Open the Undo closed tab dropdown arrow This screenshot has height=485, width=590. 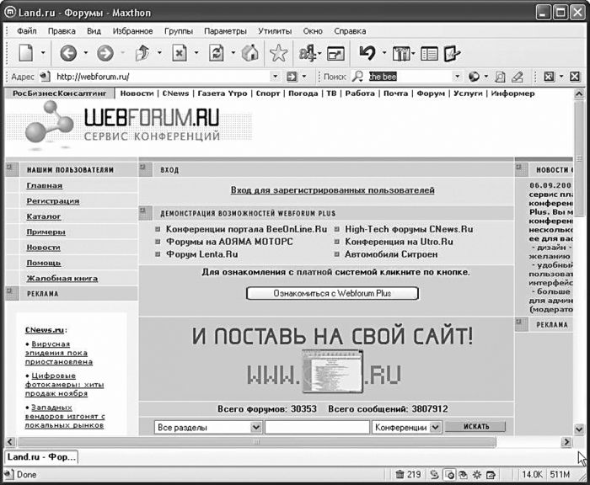pos(384,53)
